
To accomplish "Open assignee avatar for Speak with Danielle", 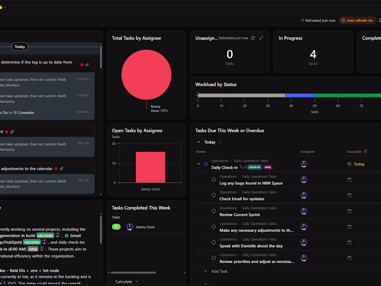I will pyautogui.click(x=304, y=242).
